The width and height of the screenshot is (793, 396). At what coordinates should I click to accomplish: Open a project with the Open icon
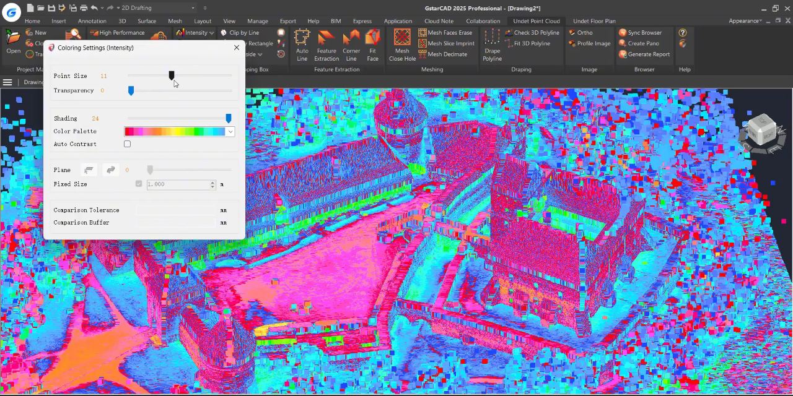pyautogui.click(x=13, y=41)
